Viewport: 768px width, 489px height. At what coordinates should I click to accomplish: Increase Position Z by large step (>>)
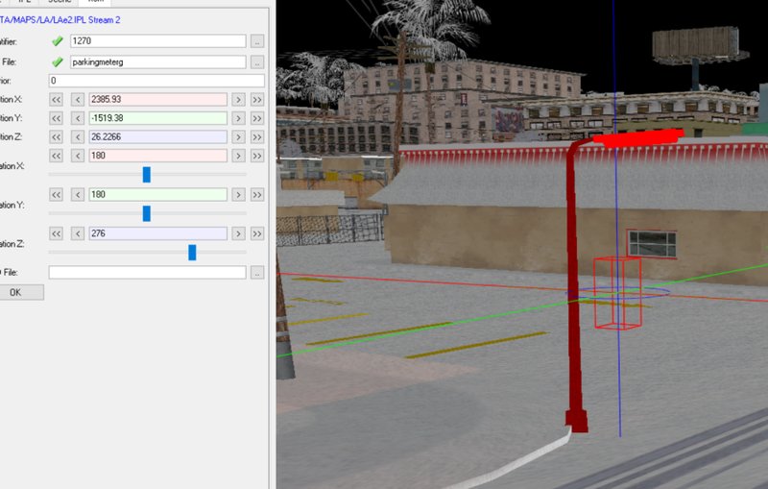(257, 136)
